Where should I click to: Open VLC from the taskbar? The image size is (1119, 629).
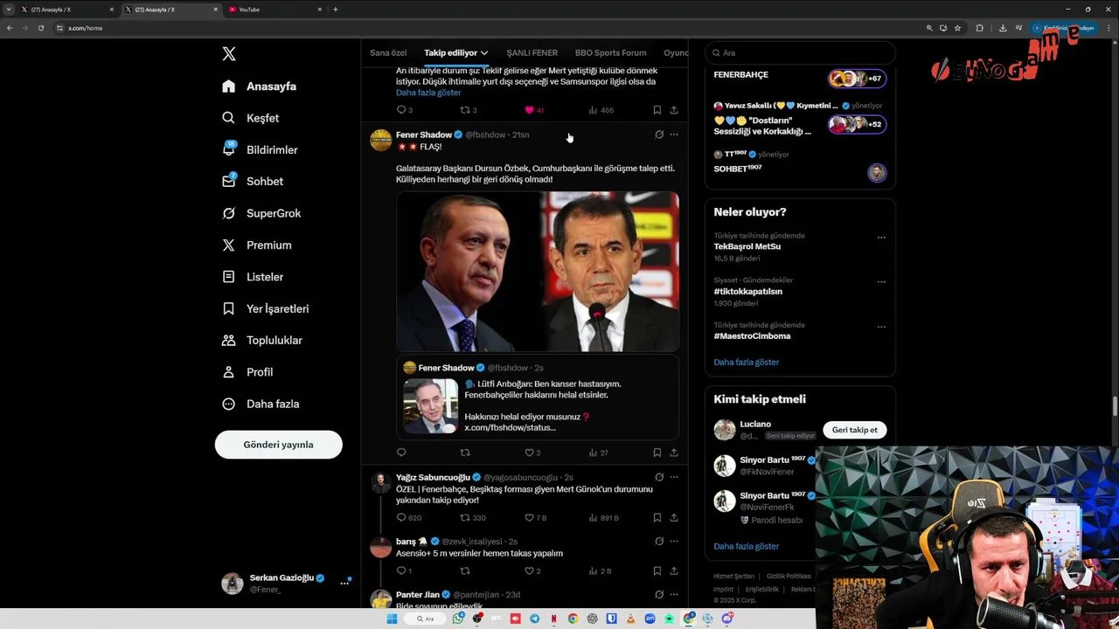630,619
